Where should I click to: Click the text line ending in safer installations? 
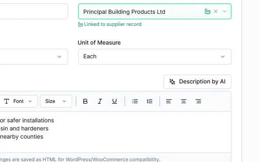tap(27, 120)
